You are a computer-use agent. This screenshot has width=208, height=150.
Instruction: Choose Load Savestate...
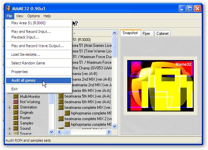(x=39, y=54)
